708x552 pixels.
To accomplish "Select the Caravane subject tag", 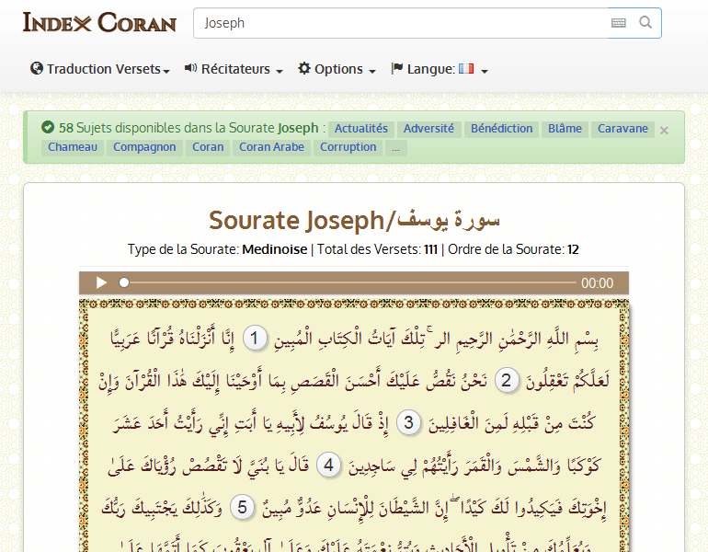I will (x=622, y=129).
